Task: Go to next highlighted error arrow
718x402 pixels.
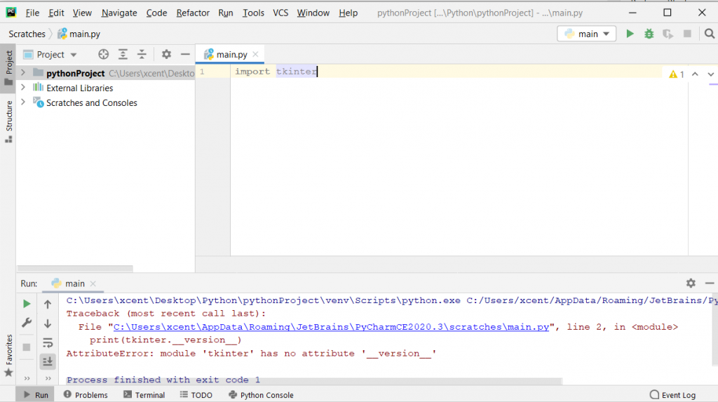Action: tap(710, 74)
